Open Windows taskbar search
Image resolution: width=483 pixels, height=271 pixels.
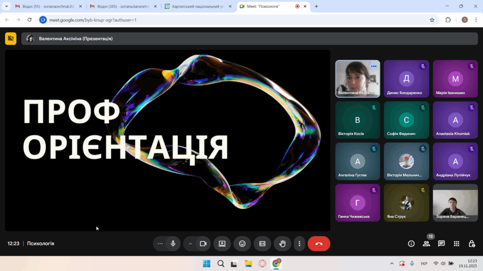[x=220, y=263]
